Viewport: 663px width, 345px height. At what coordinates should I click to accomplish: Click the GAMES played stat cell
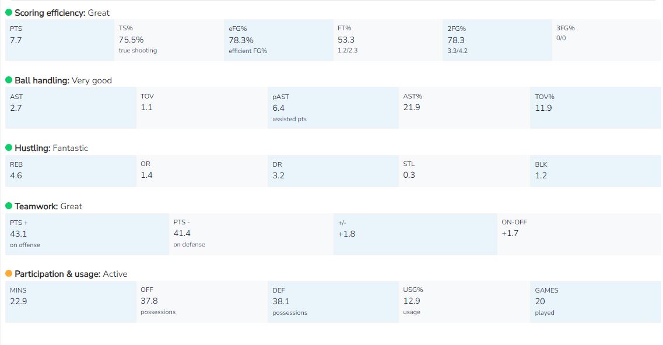pos(595,301)
